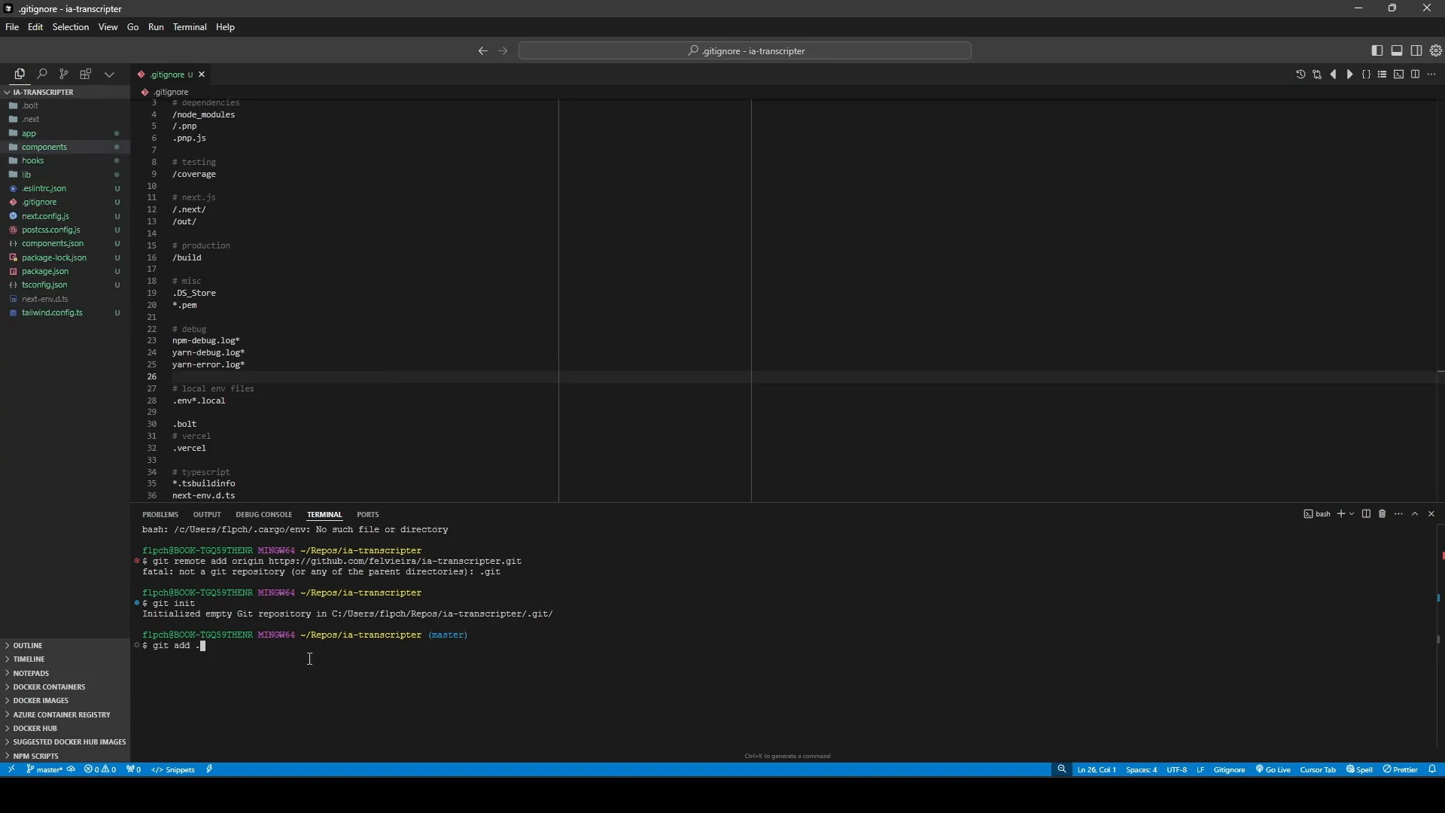Go forward with the right arrow
This screenshot has height=813, width=1445.
coord(503,51)
